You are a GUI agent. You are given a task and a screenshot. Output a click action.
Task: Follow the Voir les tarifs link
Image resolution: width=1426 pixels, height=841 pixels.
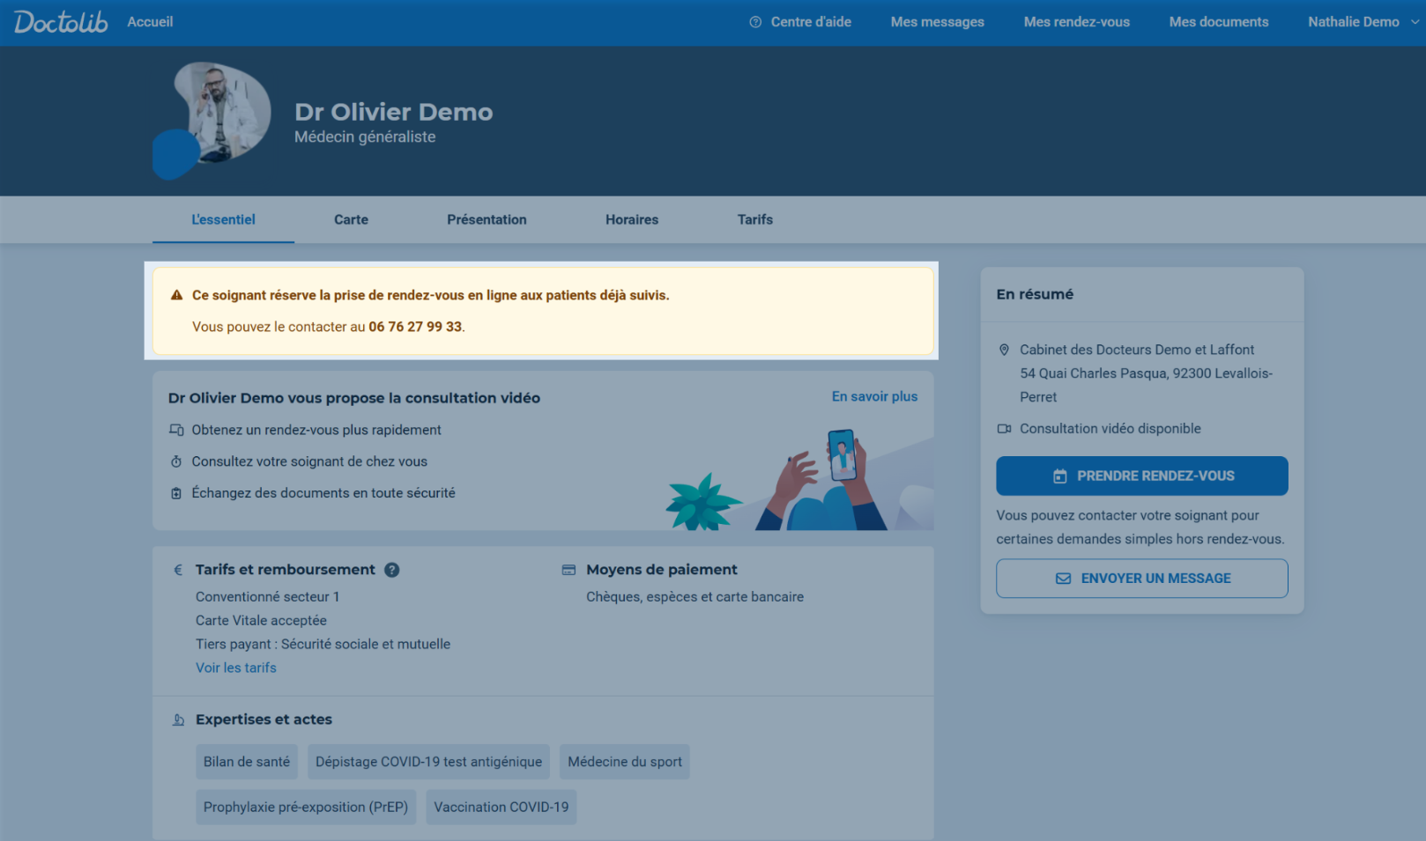tap(236, 668)
